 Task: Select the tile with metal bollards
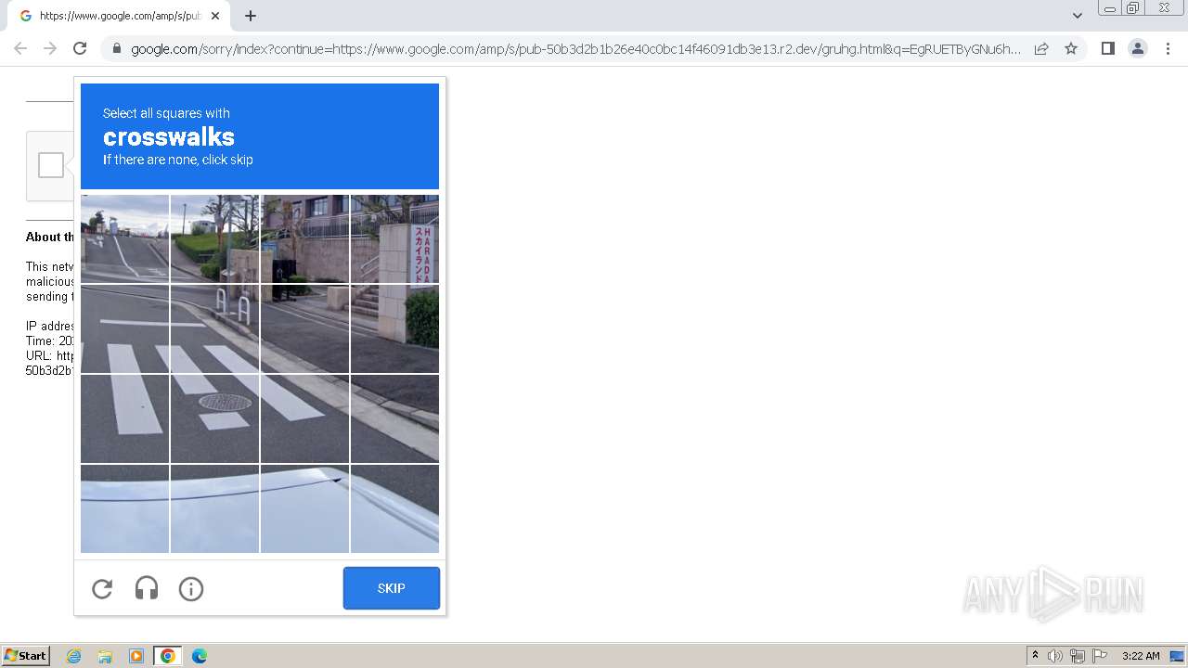pos(214,328)
